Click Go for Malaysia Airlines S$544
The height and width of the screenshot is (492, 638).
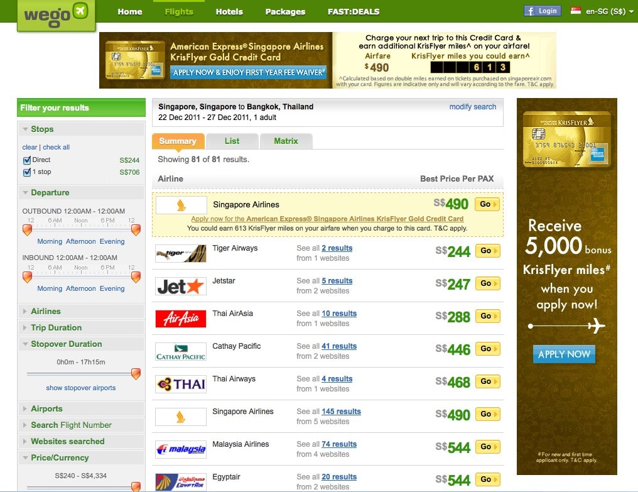(487, 447)
